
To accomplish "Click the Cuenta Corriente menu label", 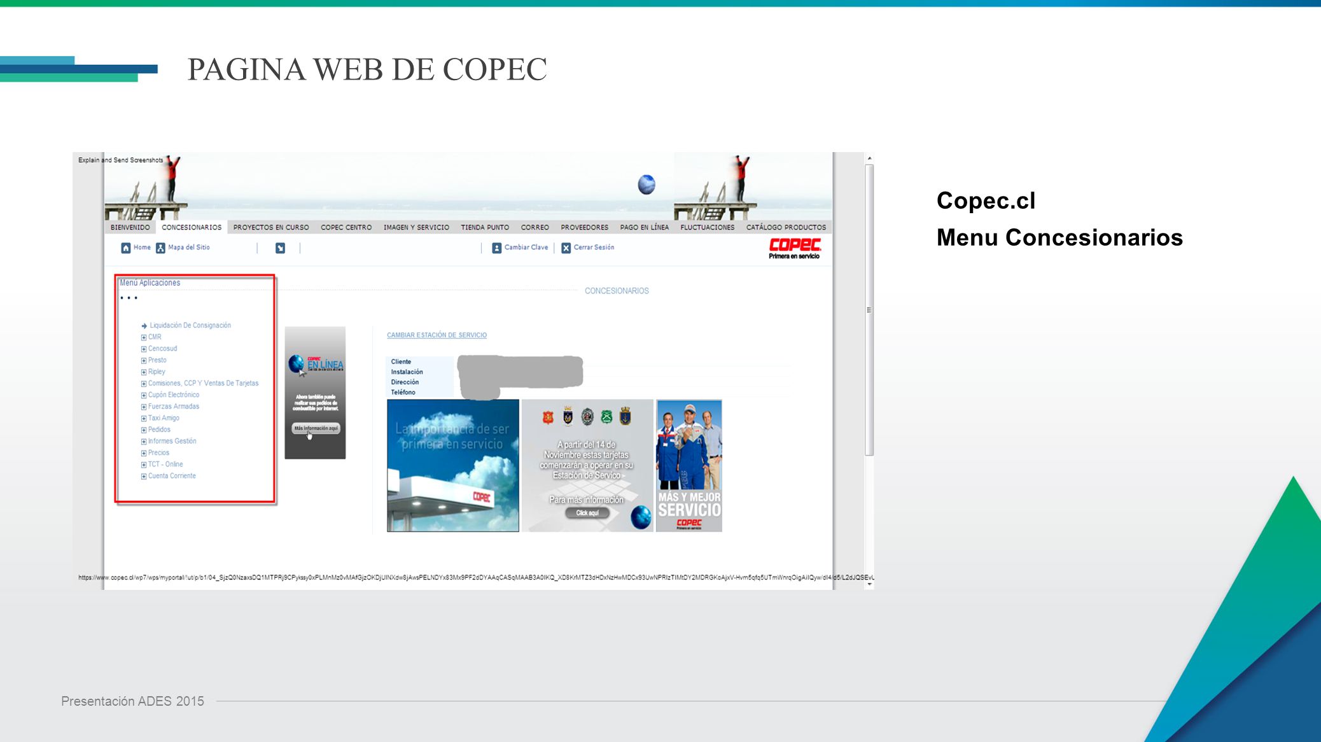I will pos(172,476).
